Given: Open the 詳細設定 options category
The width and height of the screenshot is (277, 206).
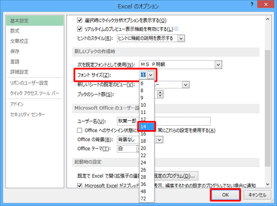Looking at the screenshot, I should (19, 71).
